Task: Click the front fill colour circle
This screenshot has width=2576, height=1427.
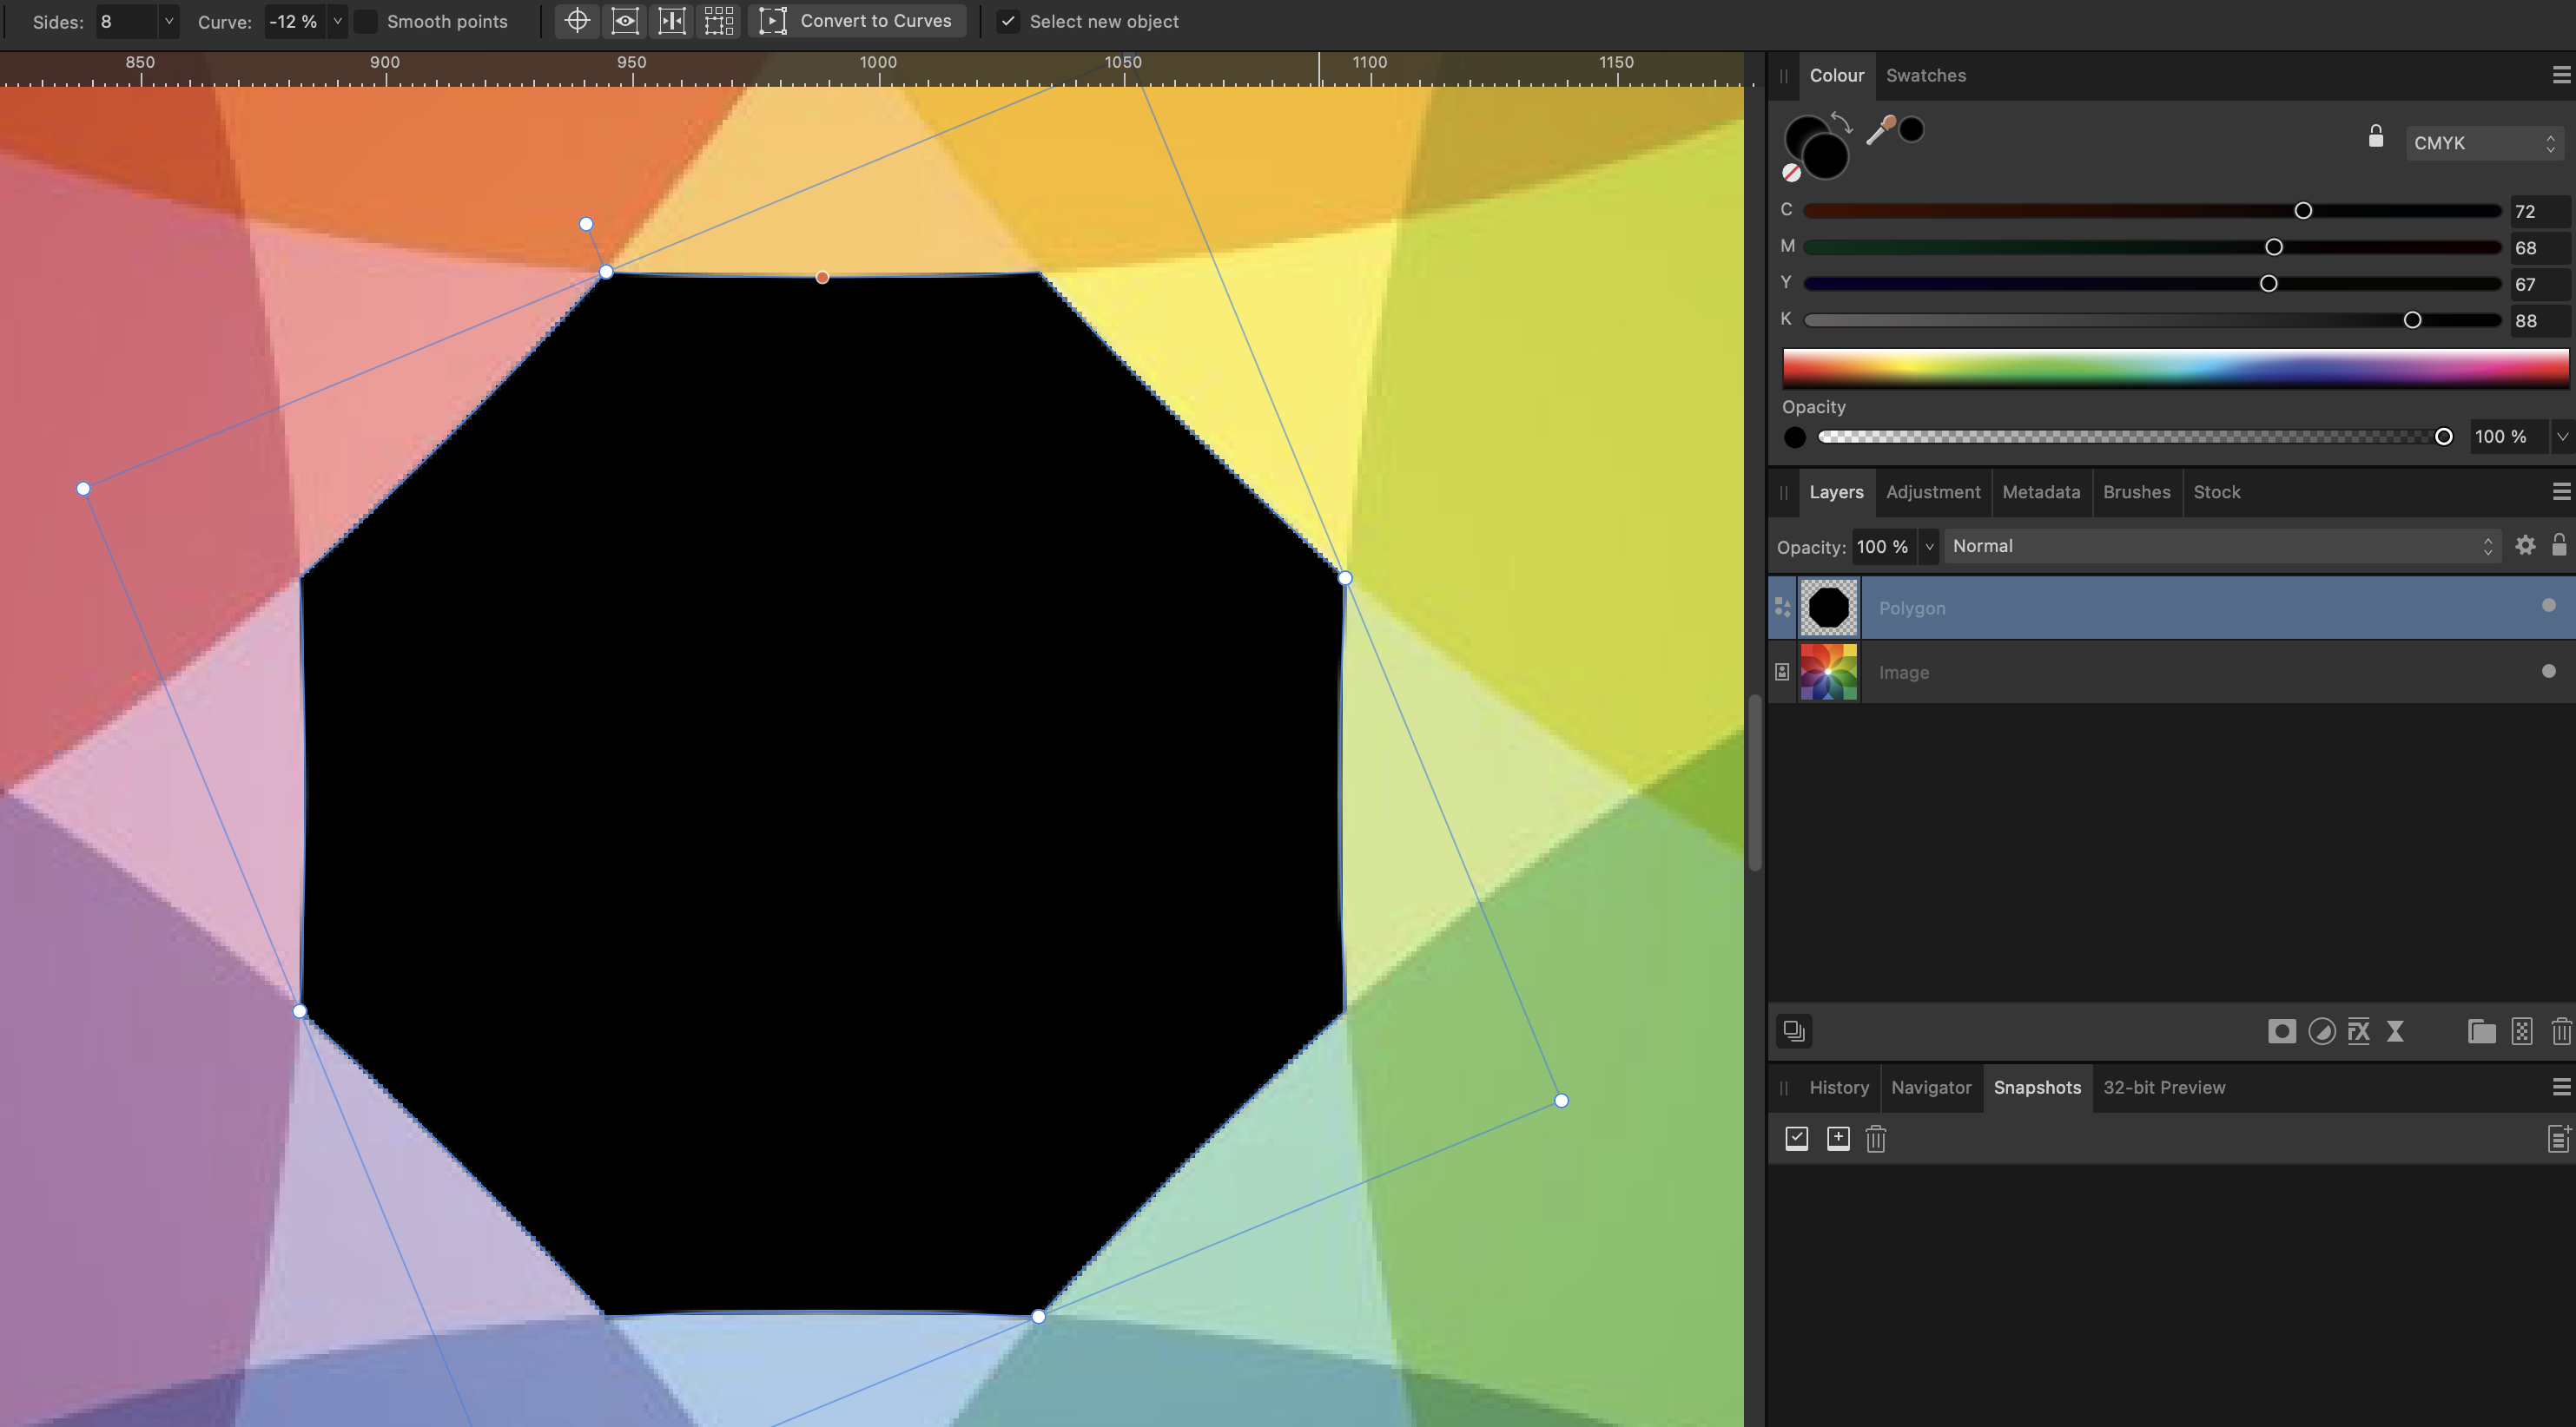Action: tap(1825, 156)
